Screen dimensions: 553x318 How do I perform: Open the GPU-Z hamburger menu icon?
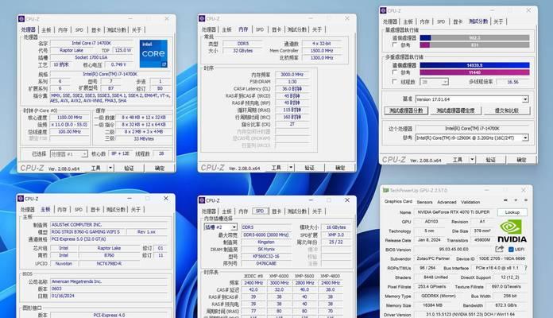pyautogui.click(x=525, y=200)
